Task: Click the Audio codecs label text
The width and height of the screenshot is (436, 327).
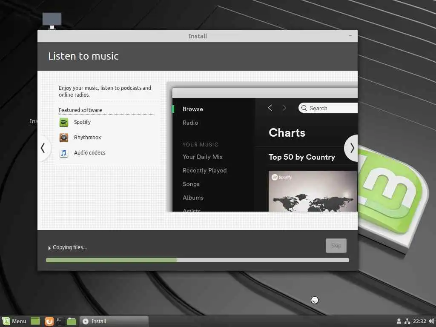Action: (89, 153)
